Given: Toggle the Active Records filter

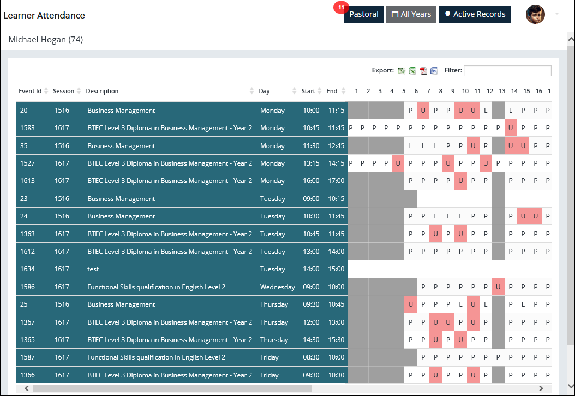Looking at the screenshot, I should click(474, 15).
